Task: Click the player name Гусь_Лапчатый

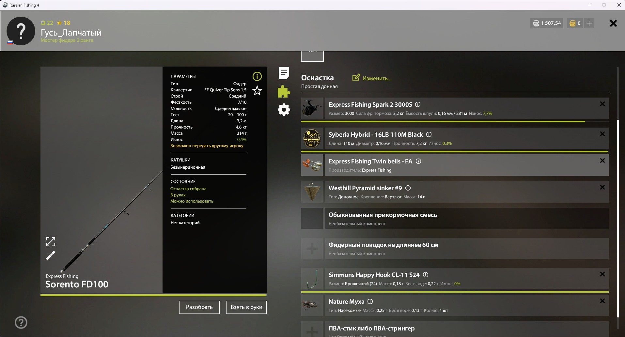Action: coord(71,33)
